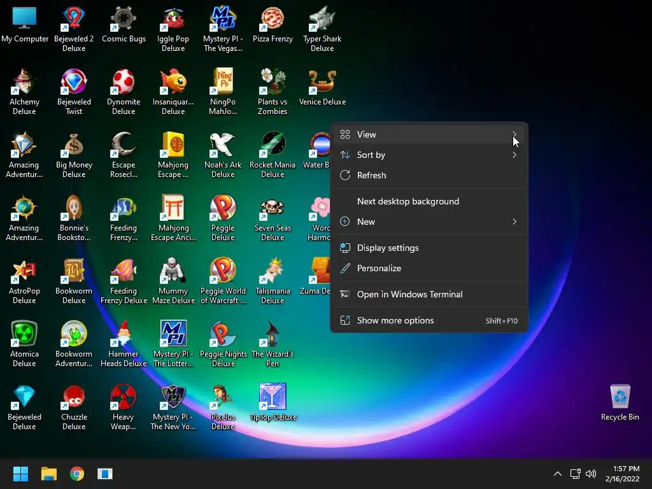Choose Refresh from the context menu
Screen dimensions: 652x489
429,175
